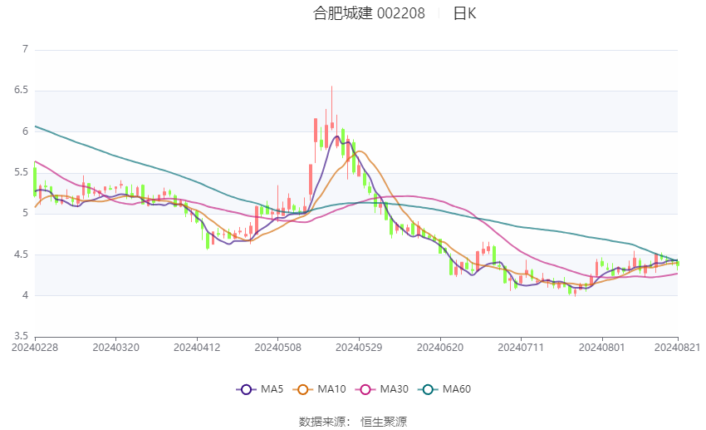This screenshot has width=706, height=430.
Task: Hide the MA30 line via its label
Action: (394, 389)
